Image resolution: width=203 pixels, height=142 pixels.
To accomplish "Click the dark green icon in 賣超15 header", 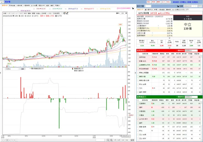I will coord(199,97).
